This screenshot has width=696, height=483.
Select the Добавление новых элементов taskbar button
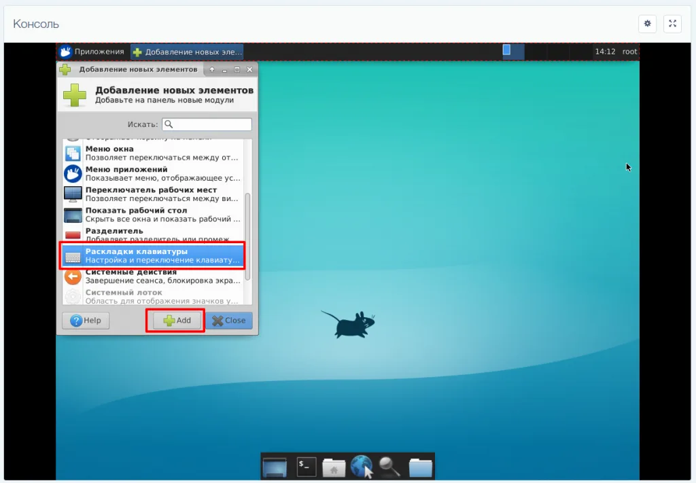(x=187, y=52)
